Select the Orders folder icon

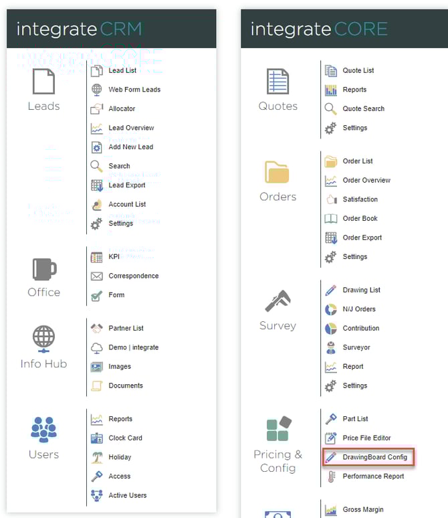click(x=277, y=173)
